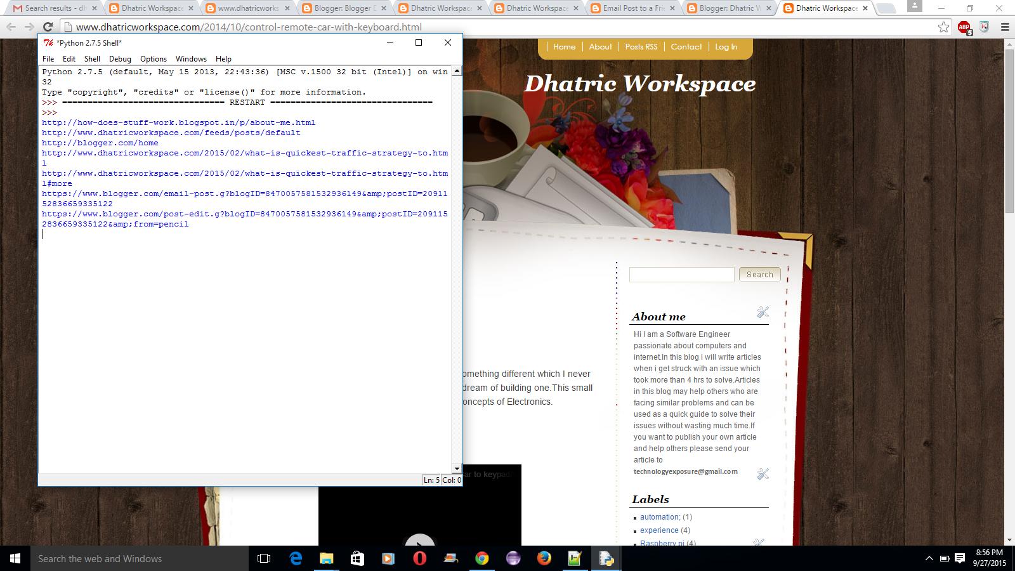
Task: Click the blog sidebar Search button
Action: (x=759, y=275)
